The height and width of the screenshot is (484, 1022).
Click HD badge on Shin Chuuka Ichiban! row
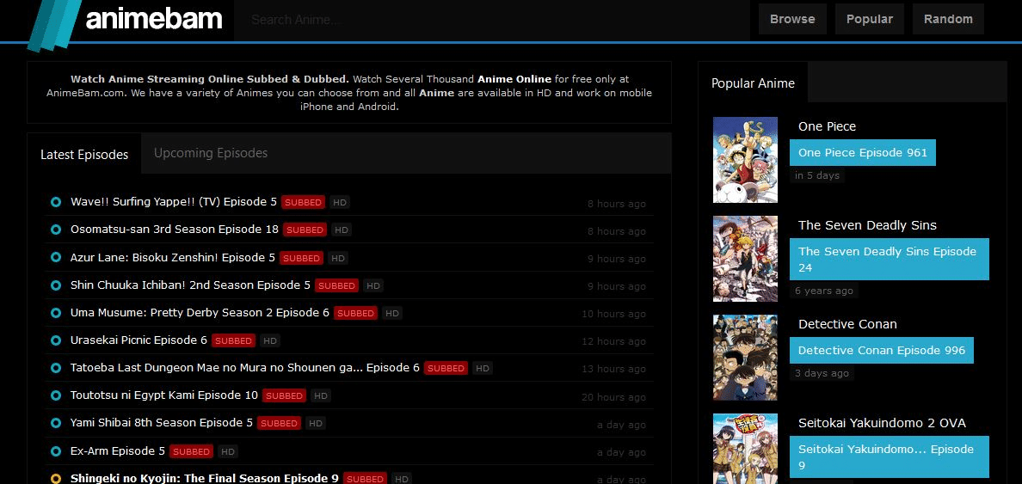click(x=372, y=285)
